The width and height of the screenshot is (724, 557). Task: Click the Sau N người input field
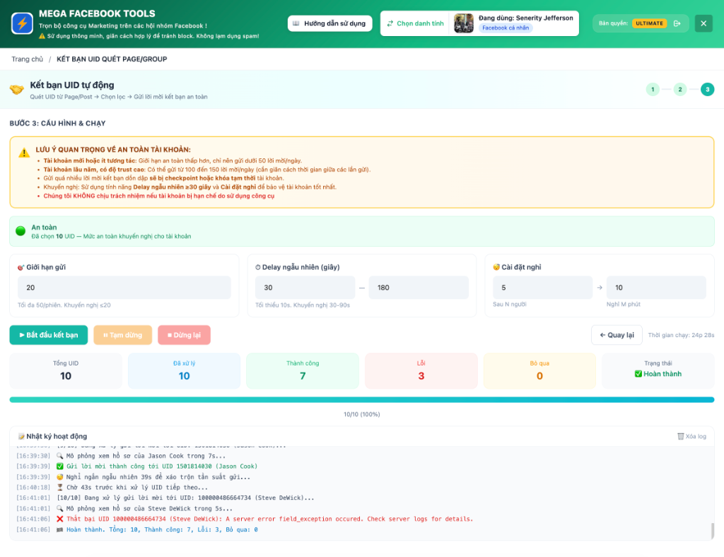(542, 288)
